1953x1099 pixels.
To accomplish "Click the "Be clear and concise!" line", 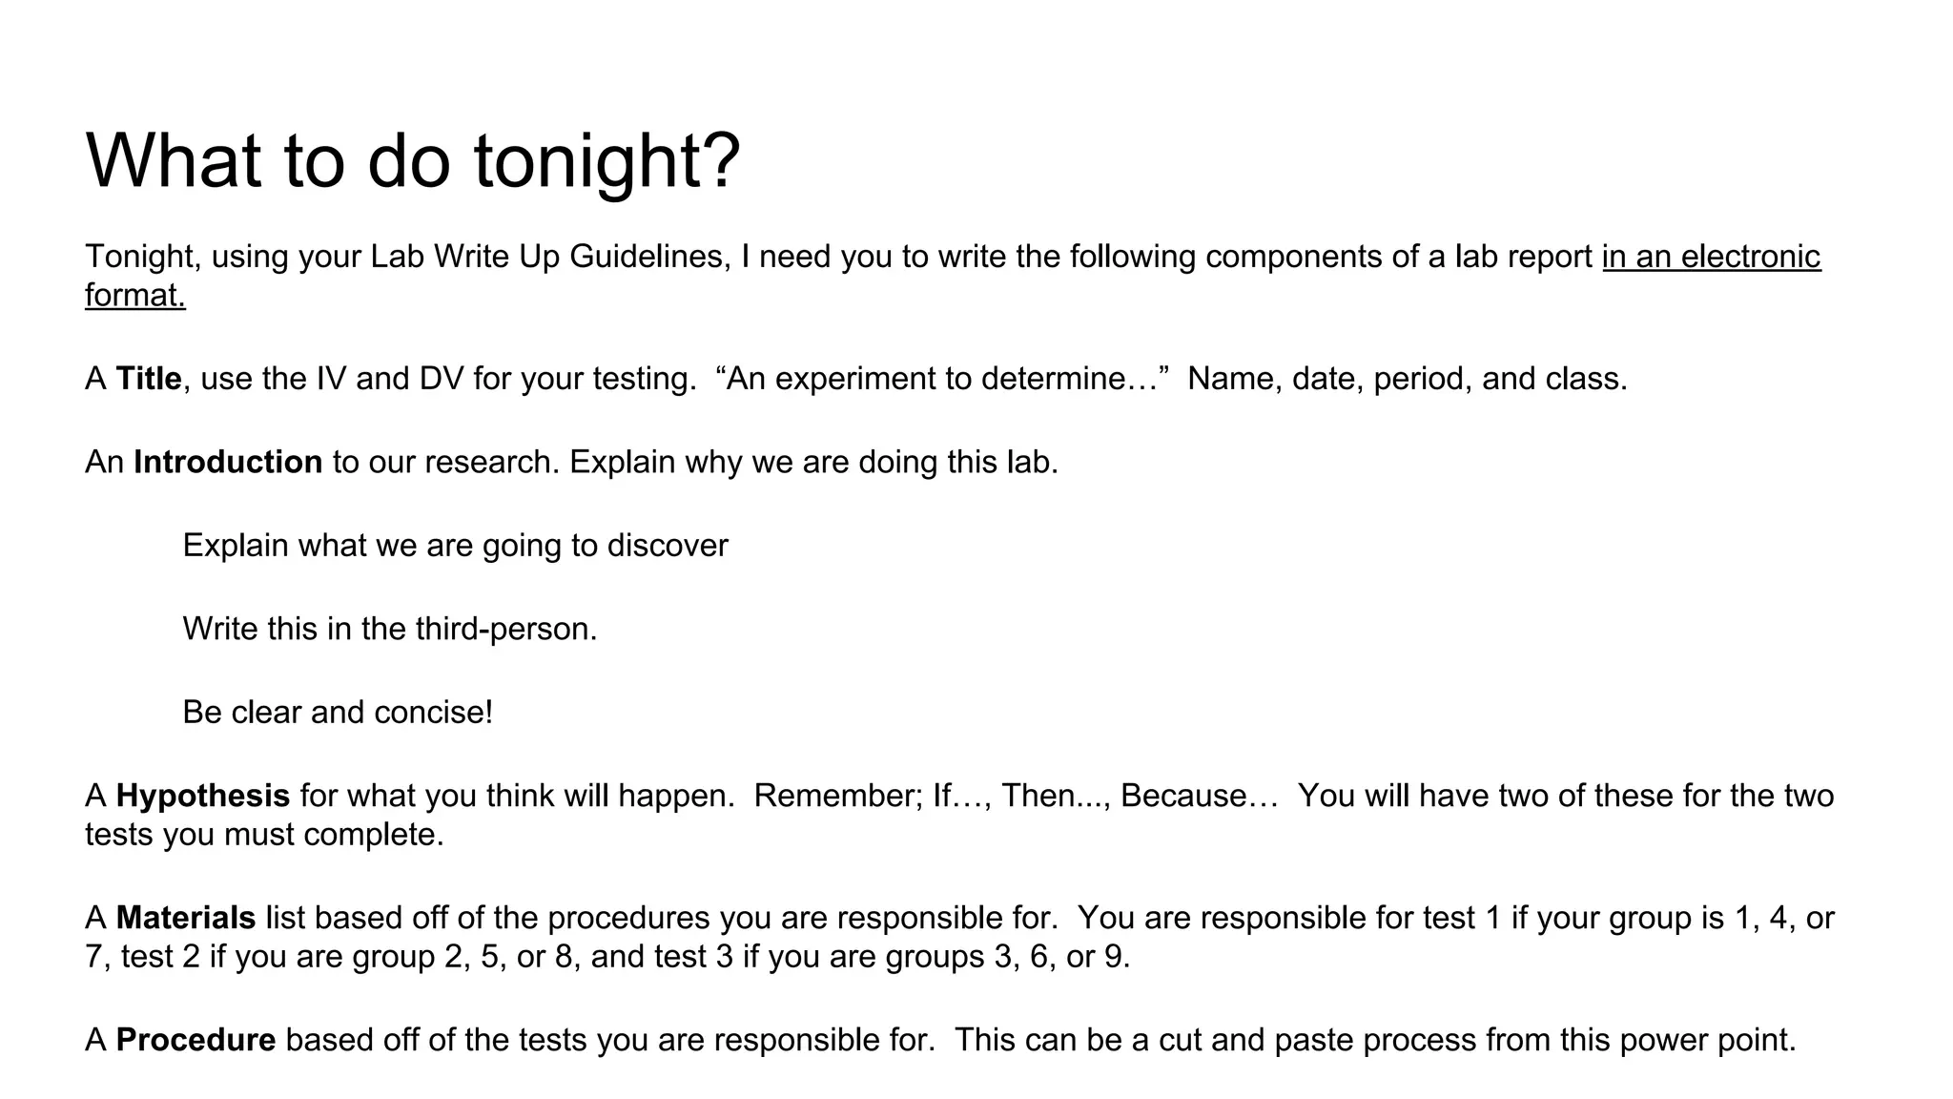I will click(338, 713).
